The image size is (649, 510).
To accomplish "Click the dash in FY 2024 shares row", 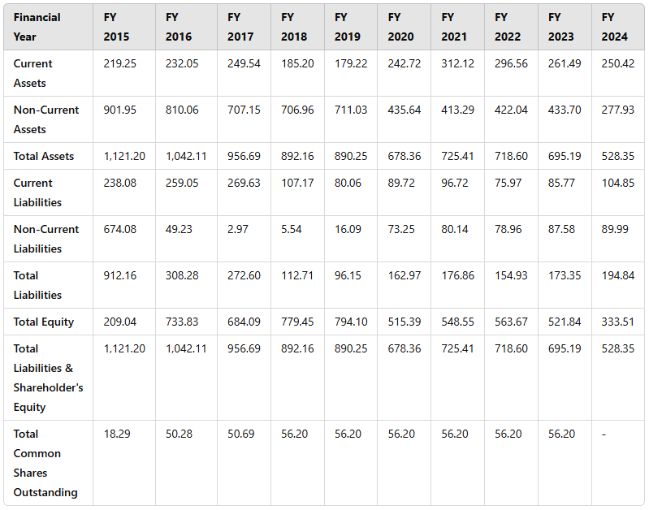I will pyautogui.click(x=604, y=434).
